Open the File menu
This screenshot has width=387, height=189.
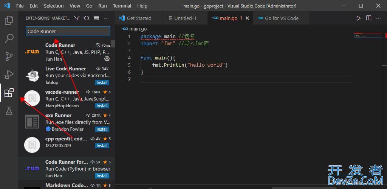tap(20, 6)
